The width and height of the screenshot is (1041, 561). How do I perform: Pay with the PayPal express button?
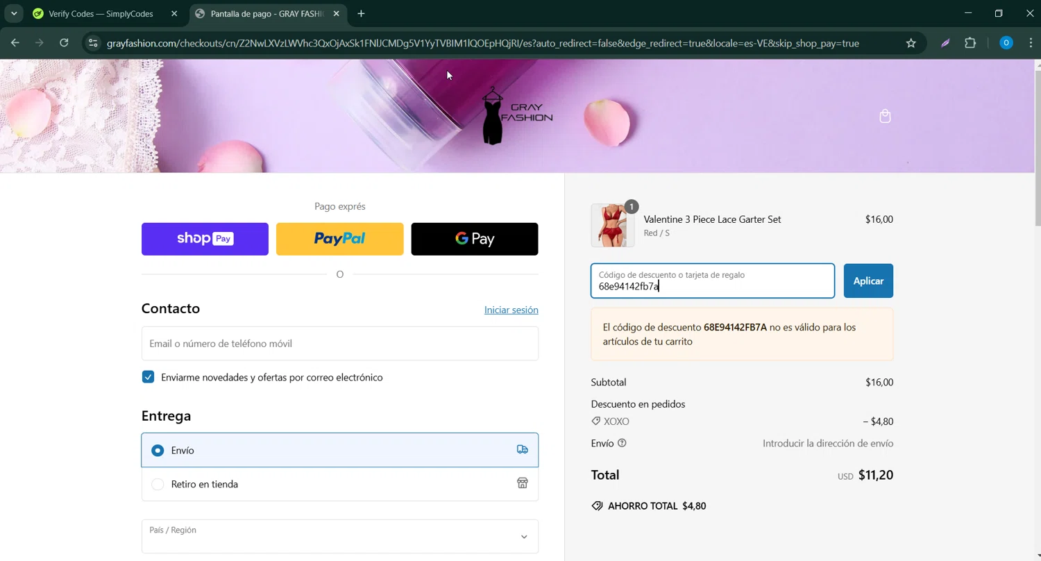(x=339, y=239)
